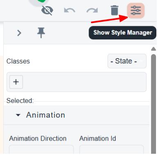Collapse the panel using the right chevron
This screenshot has width=158, height=155.
click(19, 33)
